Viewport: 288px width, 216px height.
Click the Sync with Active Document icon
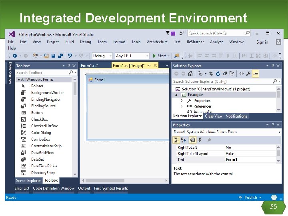tap(211, 74)
